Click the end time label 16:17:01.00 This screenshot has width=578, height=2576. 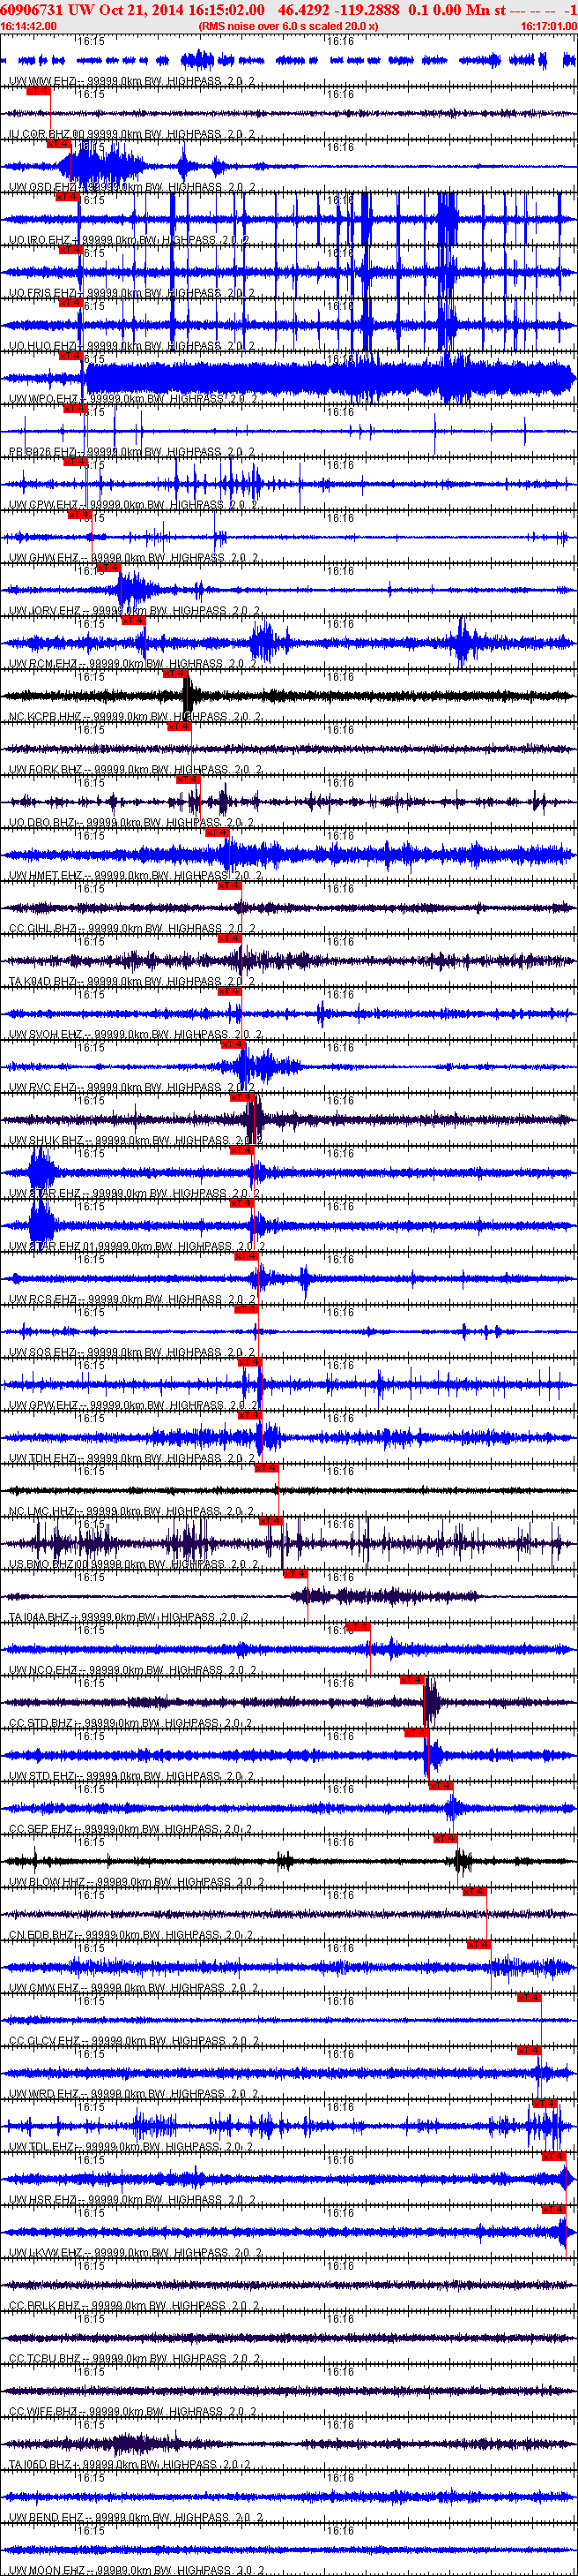(x=548, y=26)
